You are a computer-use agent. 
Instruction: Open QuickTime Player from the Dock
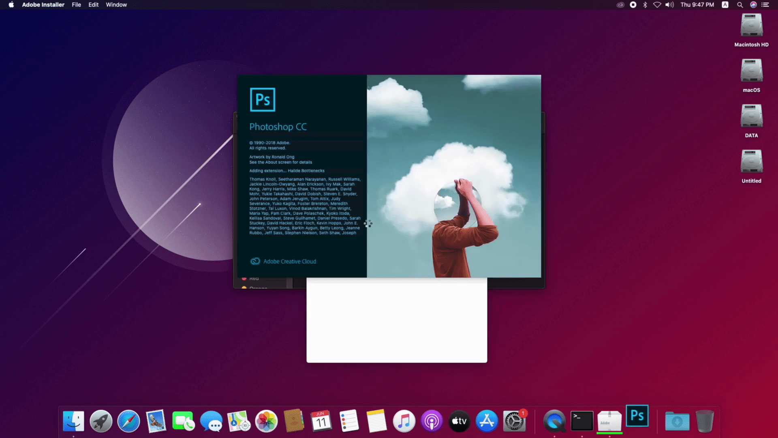tap(554, 421)
